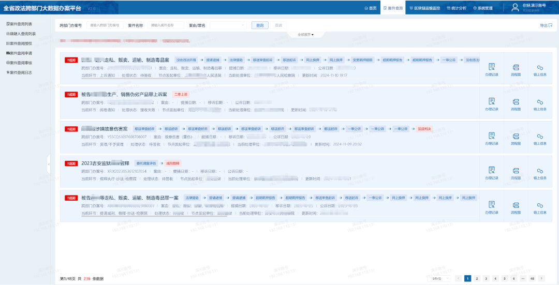Click the 跨部门办案号 input field
The height and width of the screenshot is (285, 559).
(x=105, y=25)
